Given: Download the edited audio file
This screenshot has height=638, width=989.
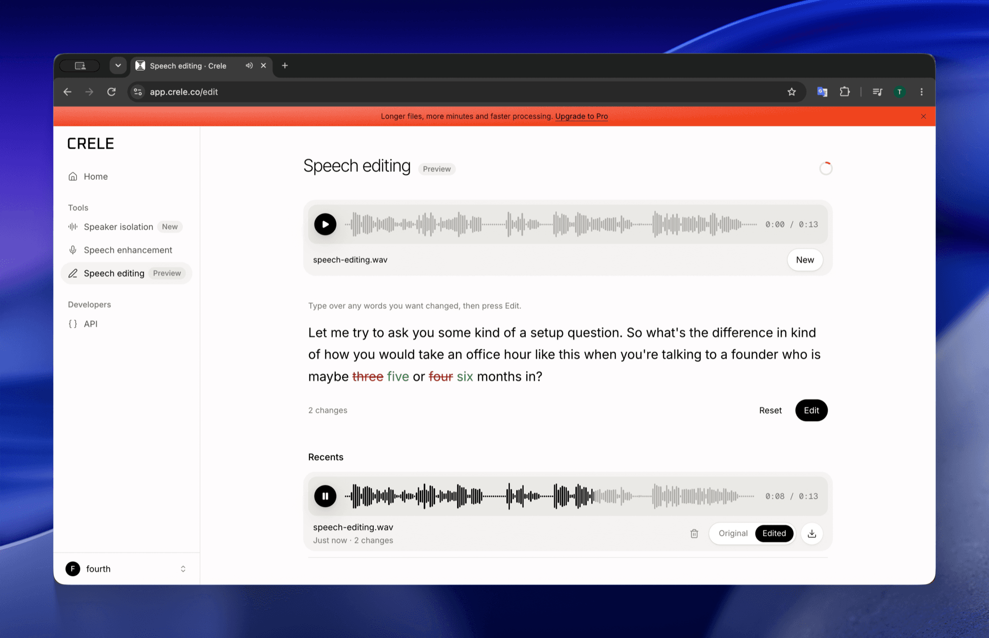Looking at the screenshot, I should click(x=811, y=534).
